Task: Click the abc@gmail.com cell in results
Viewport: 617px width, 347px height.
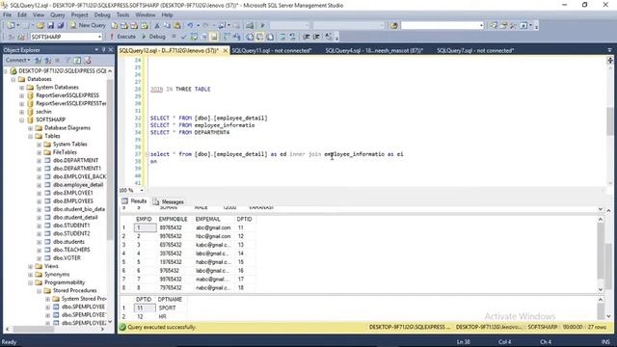Action: click(213, 227)
